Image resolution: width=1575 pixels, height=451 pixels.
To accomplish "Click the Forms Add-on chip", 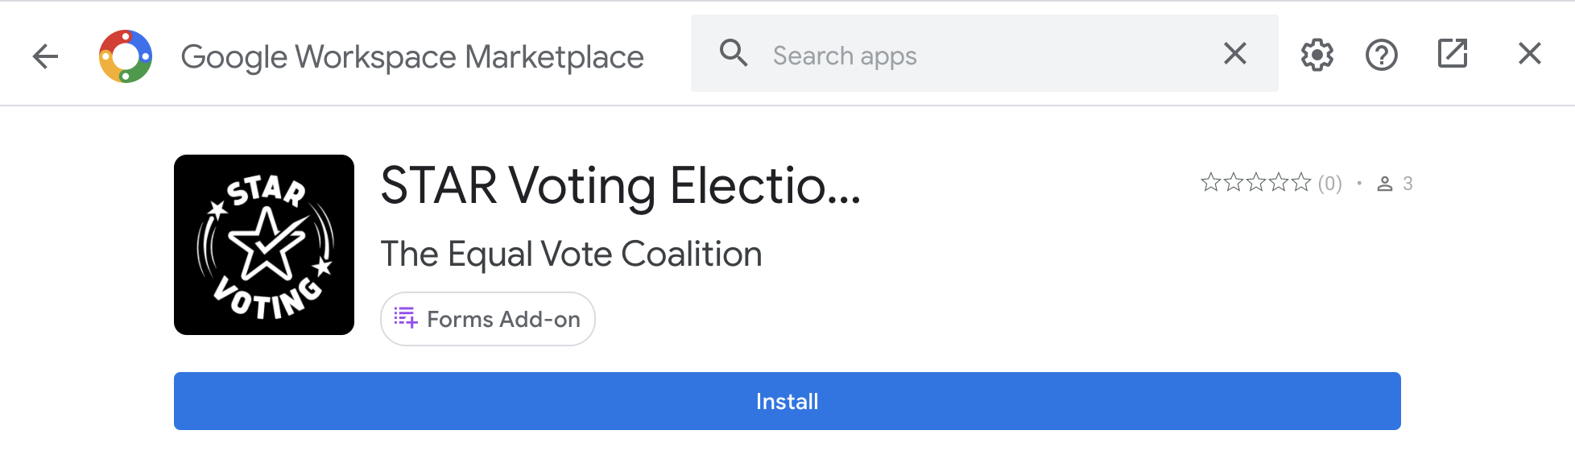I will [488, 319].
